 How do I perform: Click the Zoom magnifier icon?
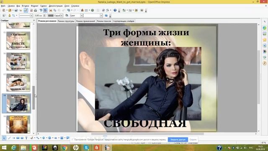click(108, 10)
